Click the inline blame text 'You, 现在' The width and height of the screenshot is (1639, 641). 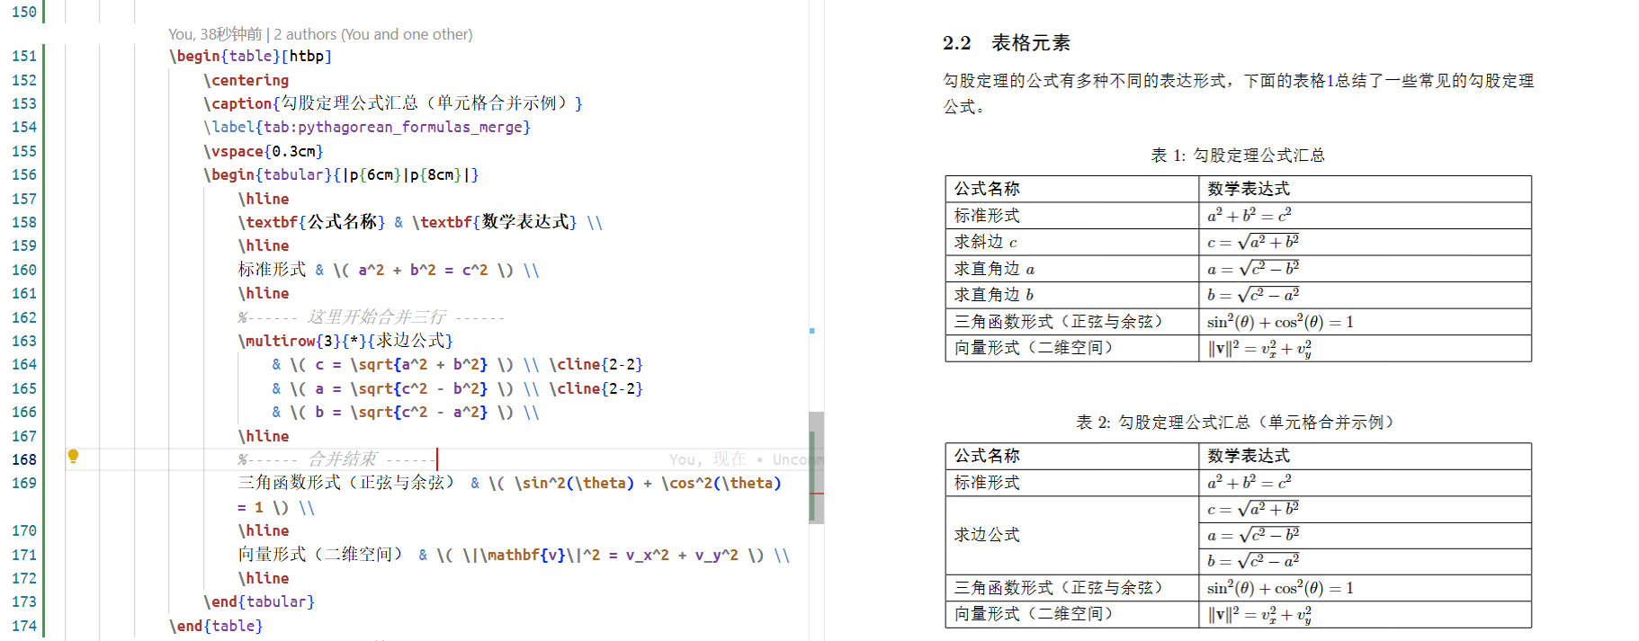[708, 459]
